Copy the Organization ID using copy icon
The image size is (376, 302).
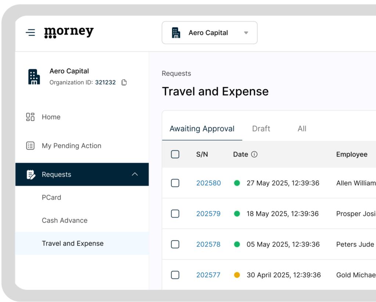(124, 82)
